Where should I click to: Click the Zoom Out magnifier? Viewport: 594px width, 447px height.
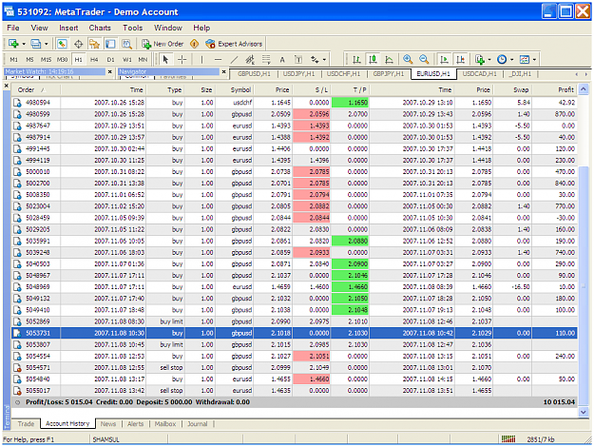point(424,60)
